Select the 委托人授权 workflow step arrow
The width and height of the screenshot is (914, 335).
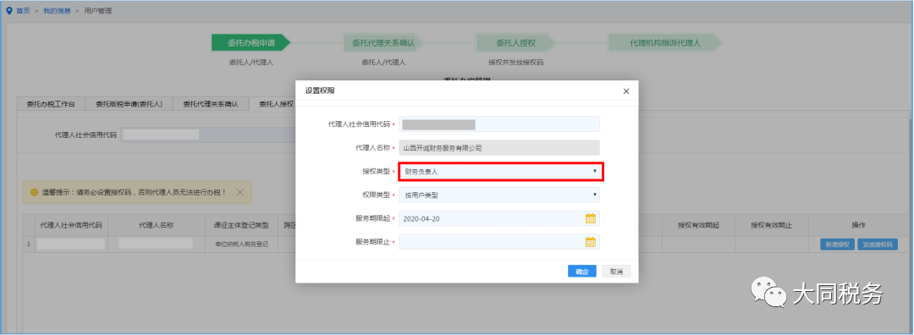point(515,42)
